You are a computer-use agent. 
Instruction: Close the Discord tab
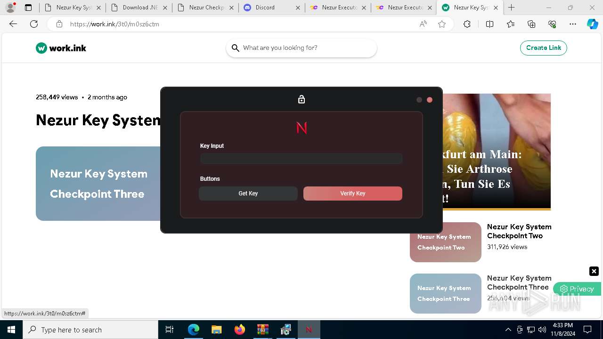click(x=297, y=8)
